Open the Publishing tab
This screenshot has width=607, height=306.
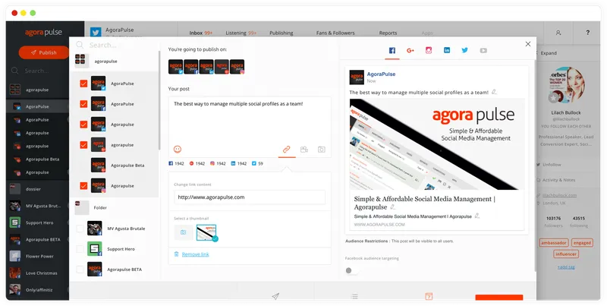pyautogui.click(x=281, y=33)
